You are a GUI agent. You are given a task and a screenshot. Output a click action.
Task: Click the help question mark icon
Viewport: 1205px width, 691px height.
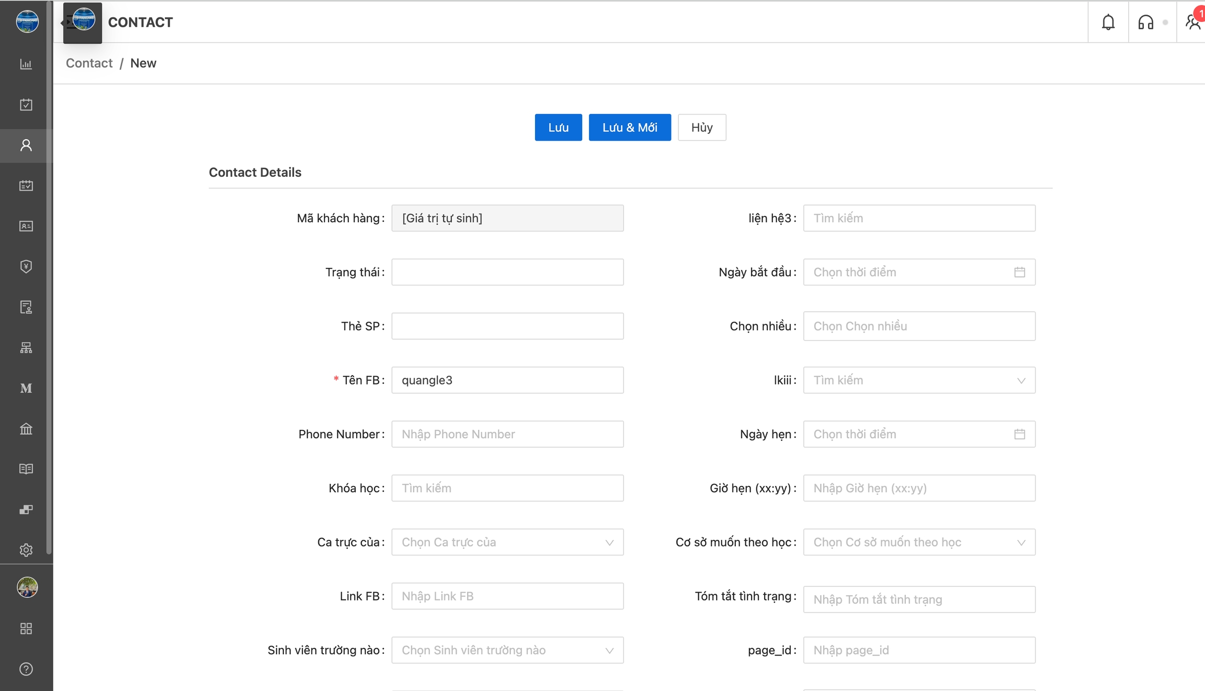tap(26, 669)
